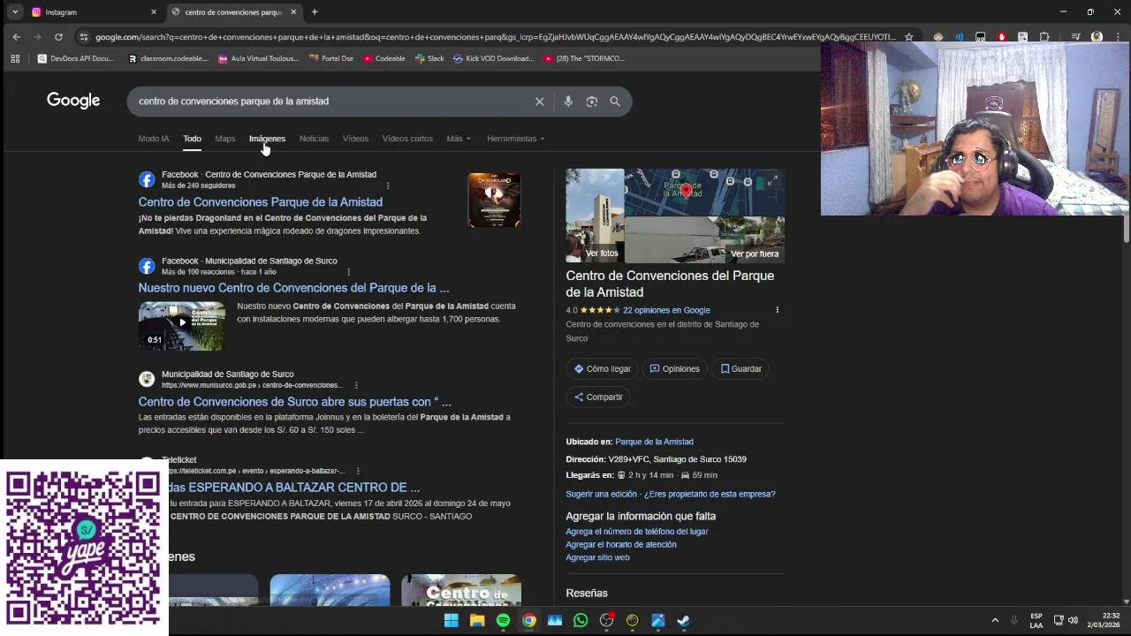Select the Maps results tab
The width and height of the screenshot is (1131, 636).
pyautogui.click(x=225, y=139)
